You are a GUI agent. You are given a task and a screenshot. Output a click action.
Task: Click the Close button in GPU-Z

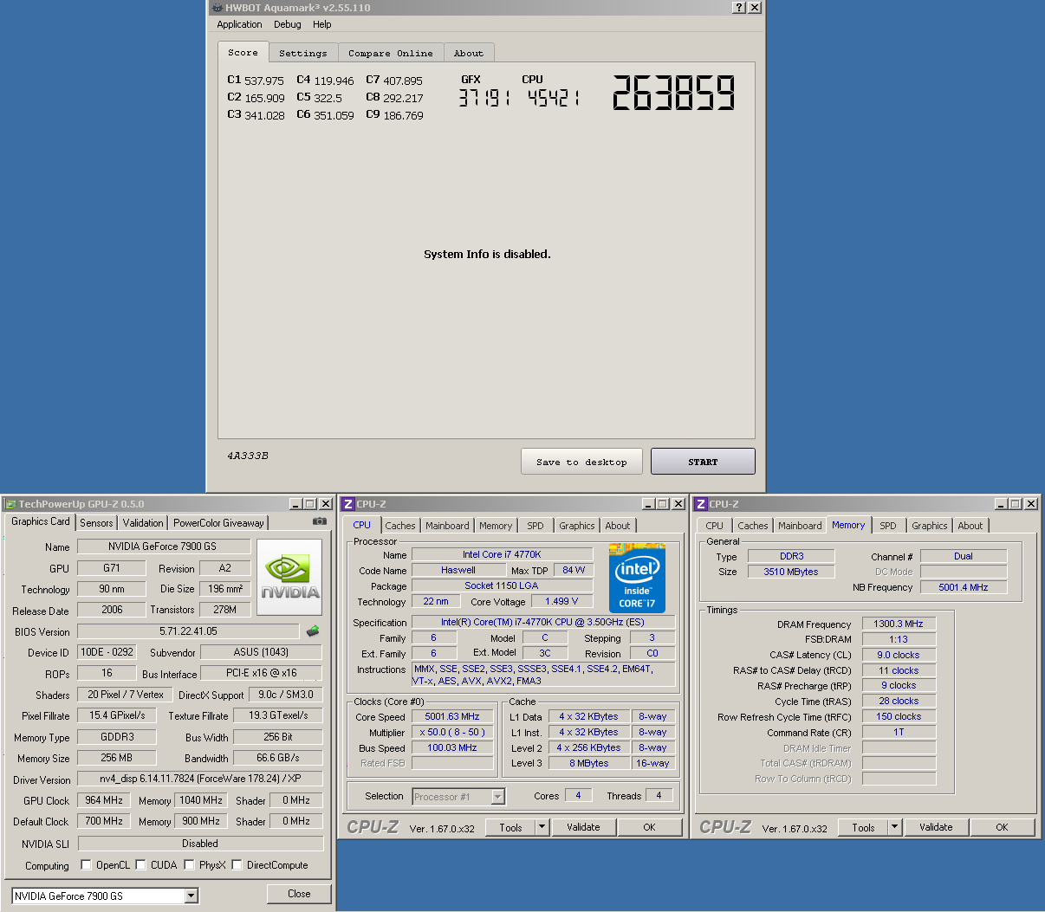299,894
